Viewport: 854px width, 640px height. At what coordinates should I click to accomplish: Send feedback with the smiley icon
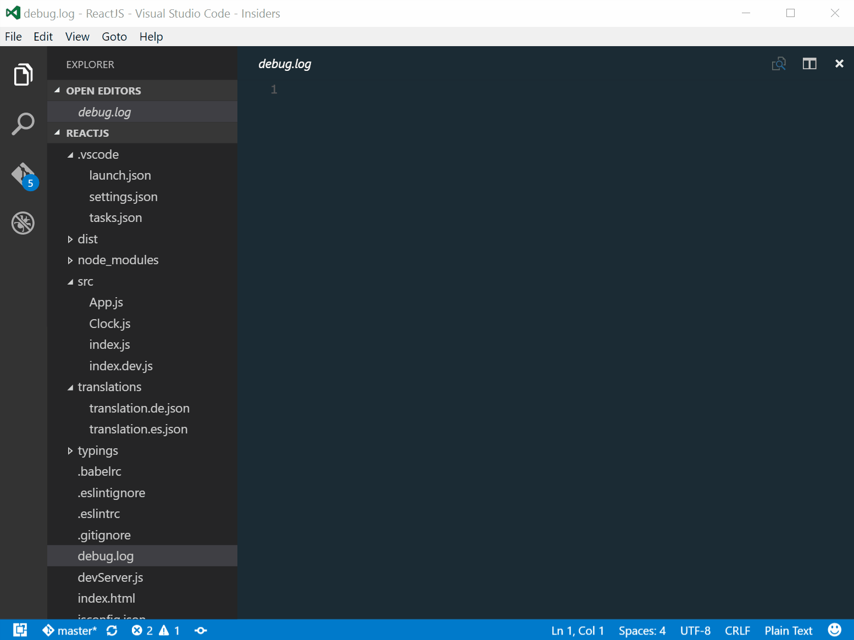[834, 630]
